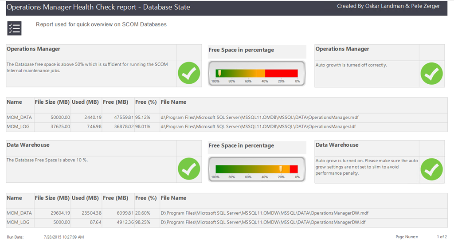This screenshot has height=247, width=454.
Task: Click the Operations Manager free space gauge marker
Action: point(220,73)
